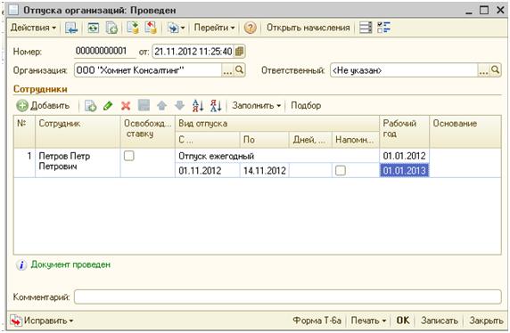Open the calendar picker for the date
This screenshot has height=333, width=510.
239,52
